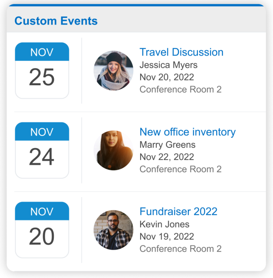The image size is (273, 278).
Task: Click Conference Room 2 under New office inventory
Action: click(x=180, y=169)
